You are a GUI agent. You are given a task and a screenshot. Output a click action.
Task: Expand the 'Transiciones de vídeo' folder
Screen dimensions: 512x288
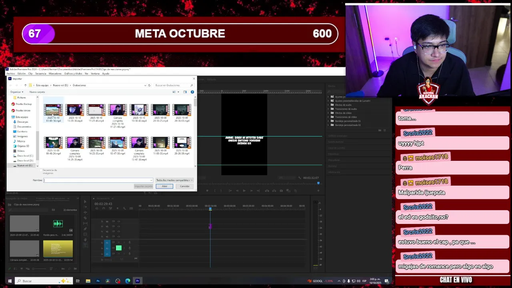pyautogui.click(x=328, y=117)
